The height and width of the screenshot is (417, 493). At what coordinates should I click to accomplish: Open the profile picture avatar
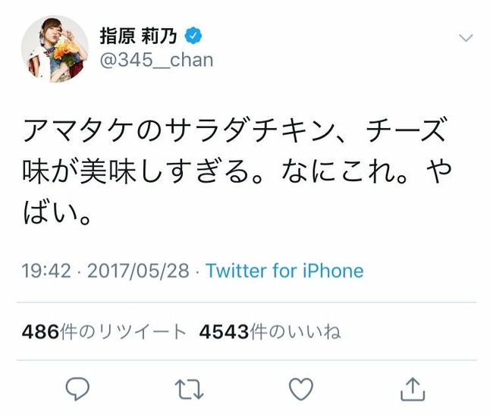55,49
